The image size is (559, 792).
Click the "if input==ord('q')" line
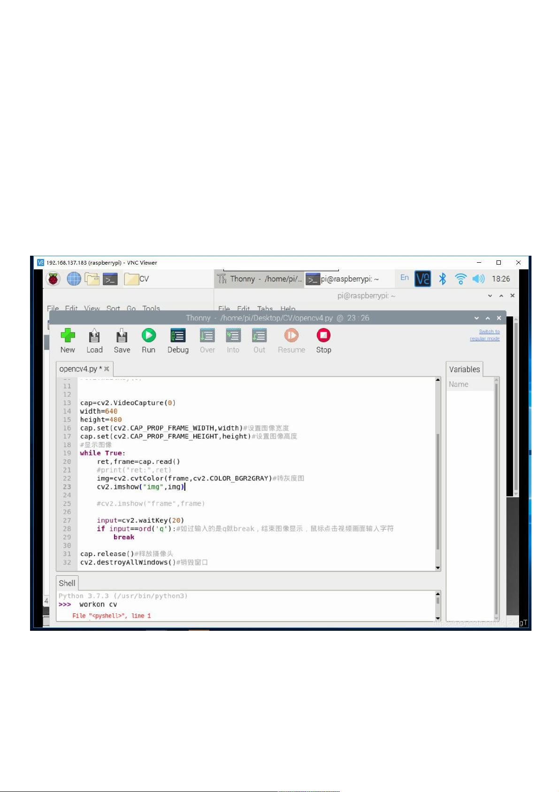pyautogui.click(x=245, y=529)
